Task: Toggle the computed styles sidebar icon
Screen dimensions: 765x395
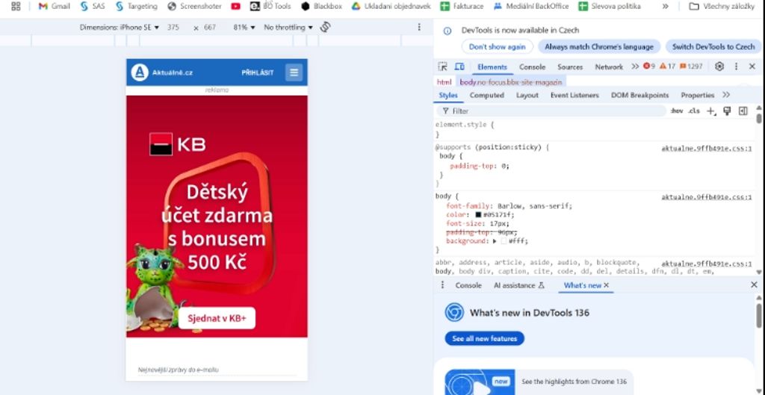Action: [743, 111]
